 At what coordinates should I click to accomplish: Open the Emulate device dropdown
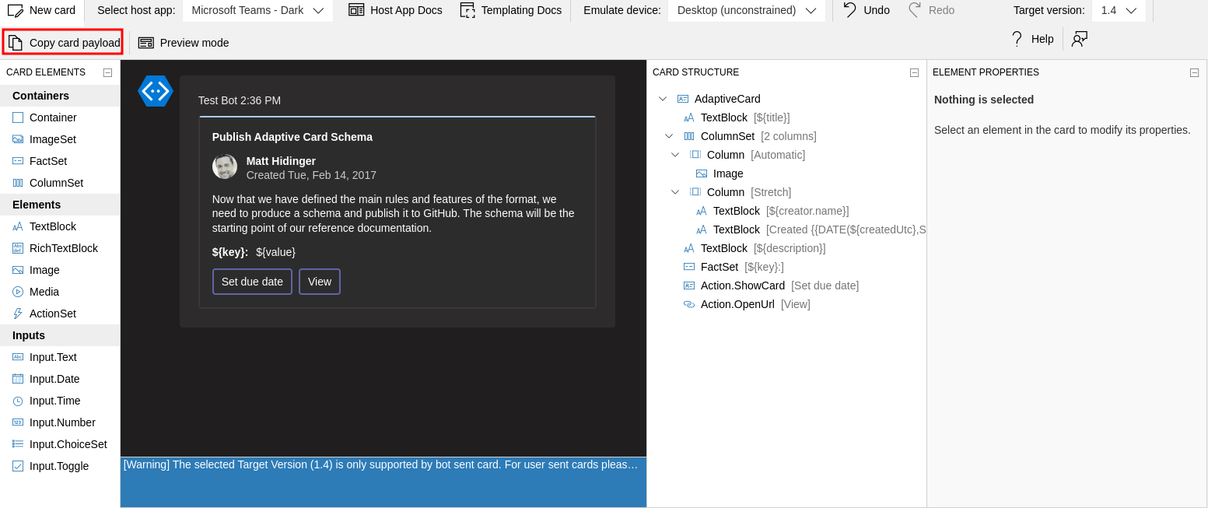point(746,10)
